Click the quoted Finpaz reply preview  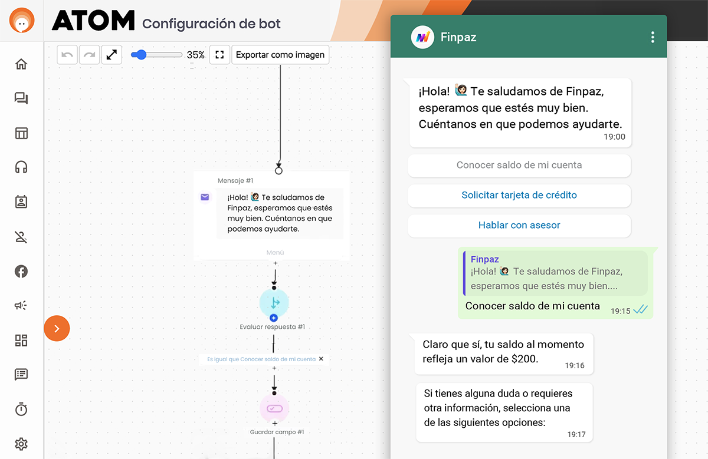[555, 273]
